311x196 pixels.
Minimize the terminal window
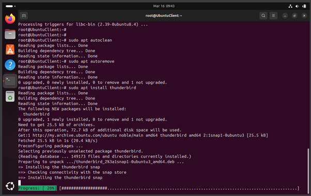point(285,15)
